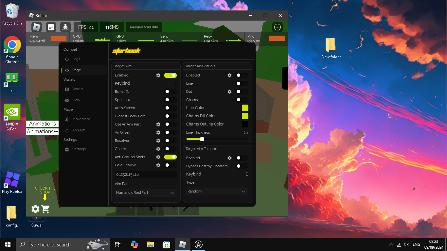Open the Roblox menu logo button
This screenshot has height=251, width=447.
[37, 27]
